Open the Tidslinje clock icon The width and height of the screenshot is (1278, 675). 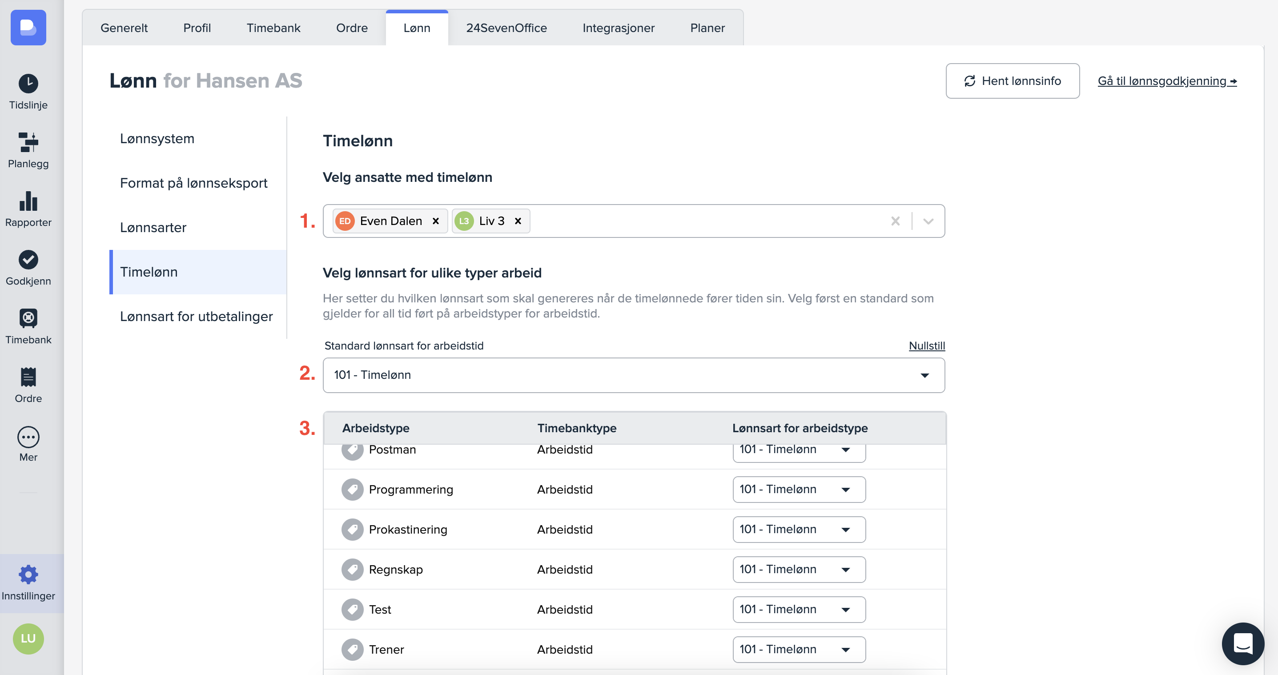pos(28,83)
